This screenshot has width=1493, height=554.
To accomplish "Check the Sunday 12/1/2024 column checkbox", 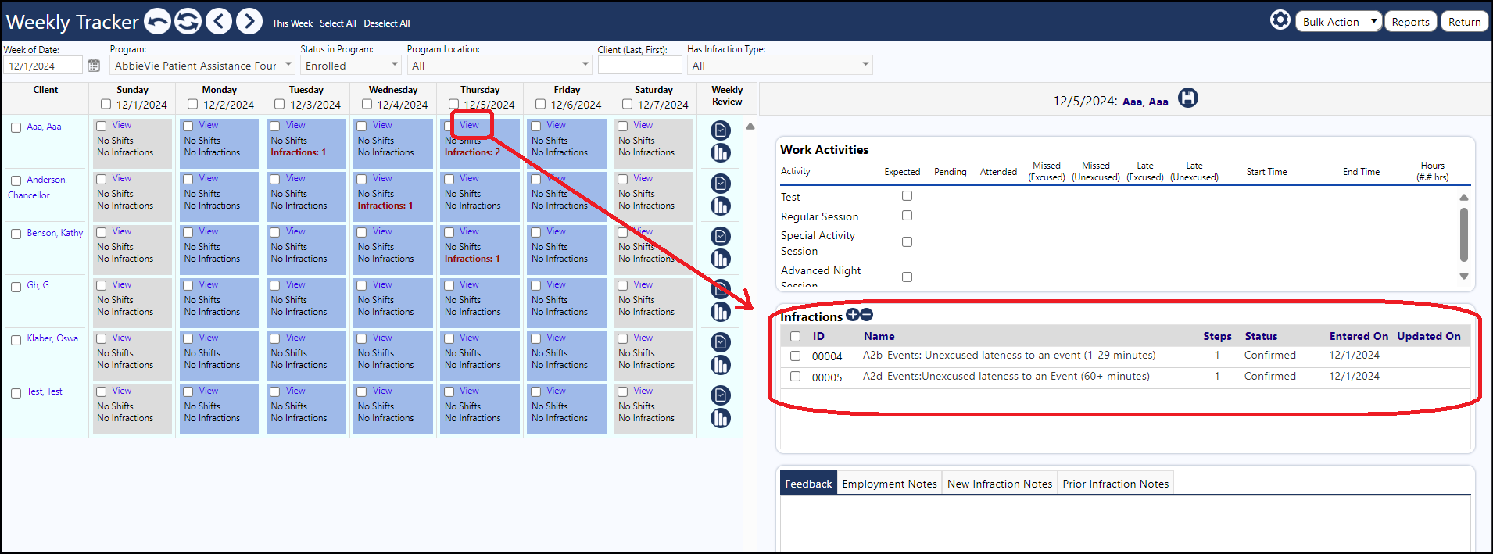I will (106, 104).
